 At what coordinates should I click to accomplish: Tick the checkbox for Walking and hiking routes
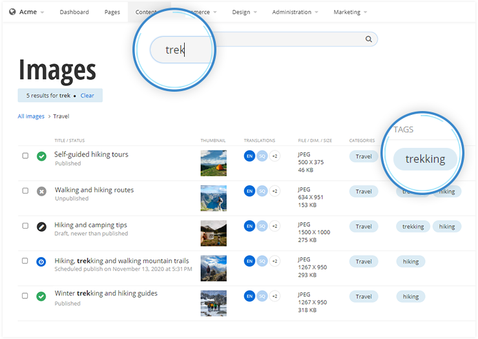pyautogui.click(x=25, y=190)
